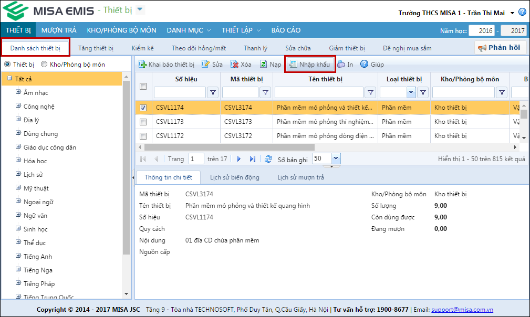The image size is (530, 317).
Task: Collapse the Tất cả tree node
Action: pyautogui.click(x=10, y=78)
